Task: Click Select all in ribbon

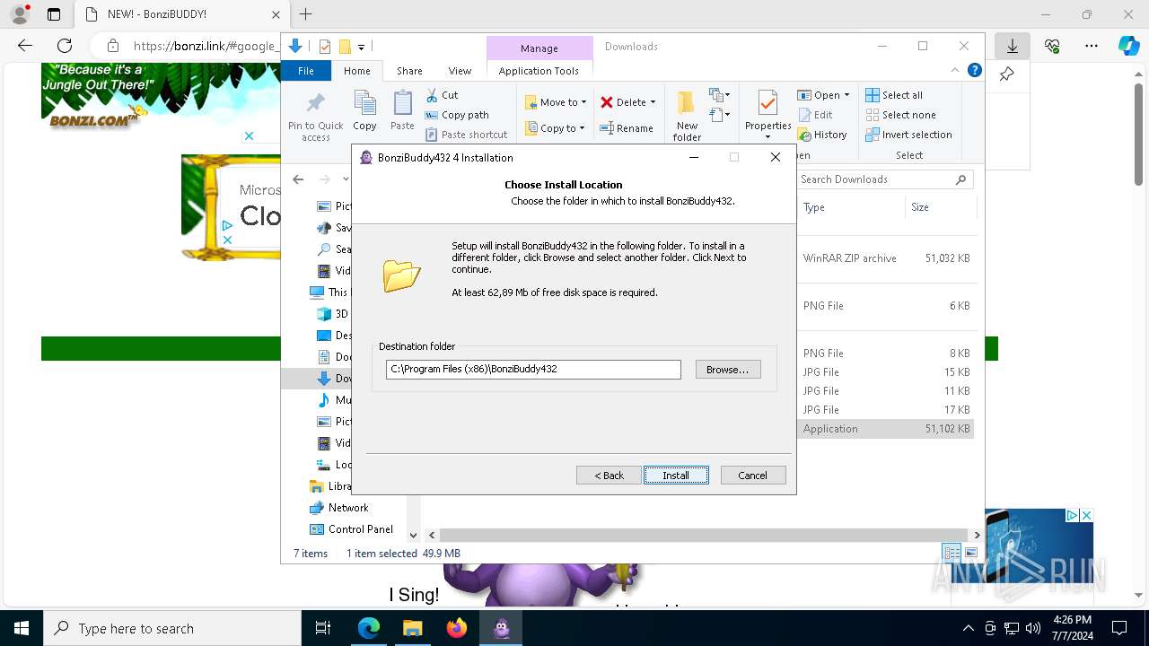Action: click(x=894, y=95)
